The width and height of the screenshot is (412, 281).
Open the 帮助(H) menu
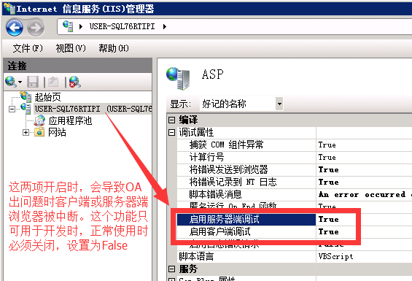114,48
